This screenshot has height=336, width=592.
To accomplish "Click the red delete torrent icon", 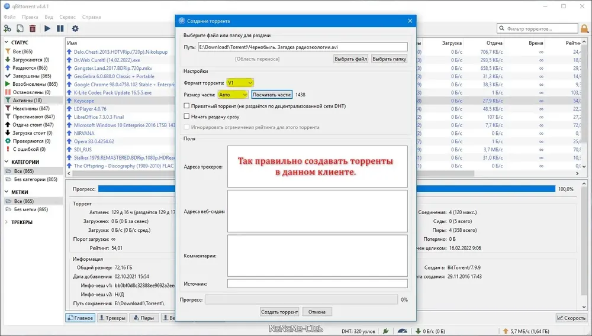I will 33,28.
